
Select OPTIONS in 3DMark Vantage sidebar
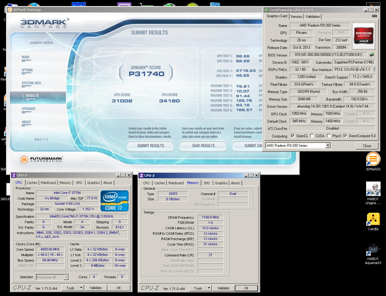click(x=38, y=71)
